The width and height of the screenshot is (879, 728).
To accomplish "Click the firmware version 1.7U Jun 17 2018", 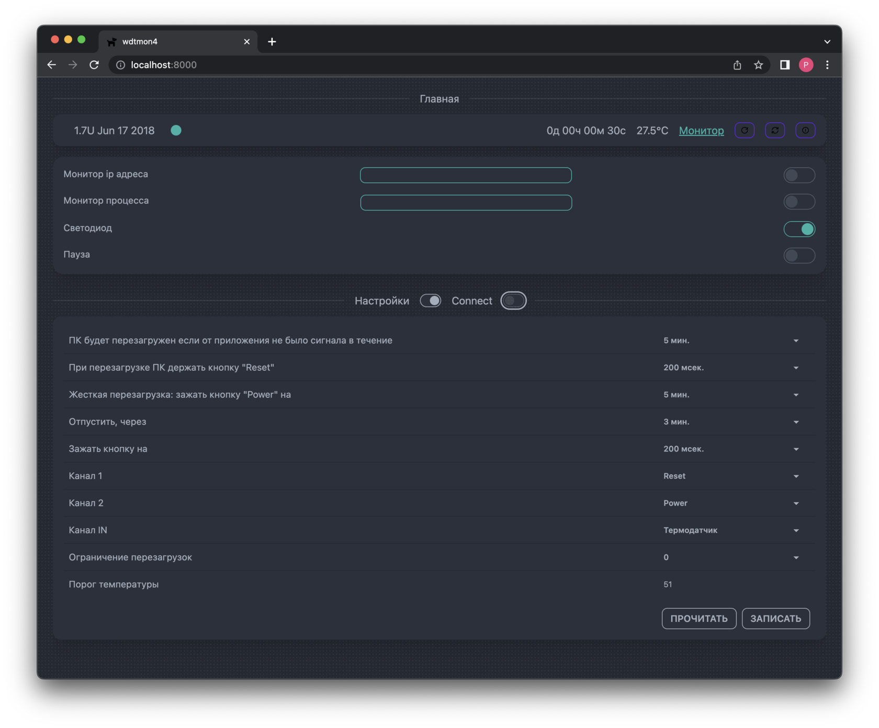I will click(x=114, y=131).
